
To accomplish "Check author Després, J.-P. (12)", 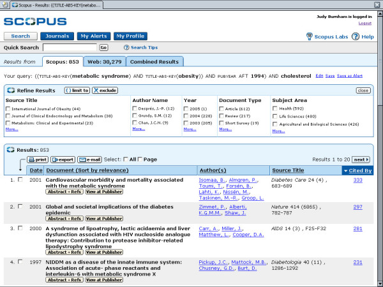I will coord(135,108).
